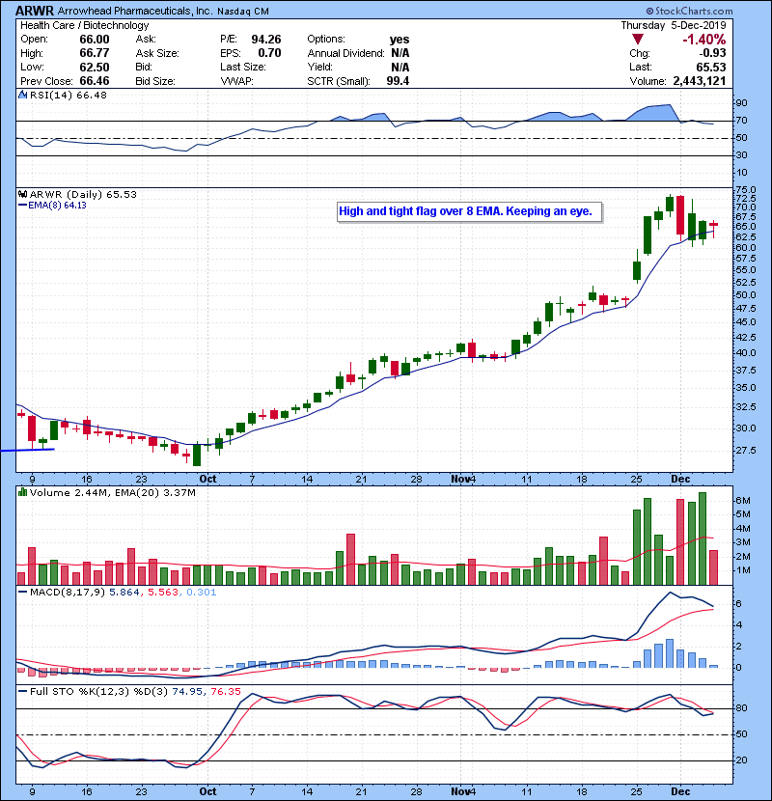Click the 75.0 label on the price axis

pyautogui.click(x=746, y=189)
